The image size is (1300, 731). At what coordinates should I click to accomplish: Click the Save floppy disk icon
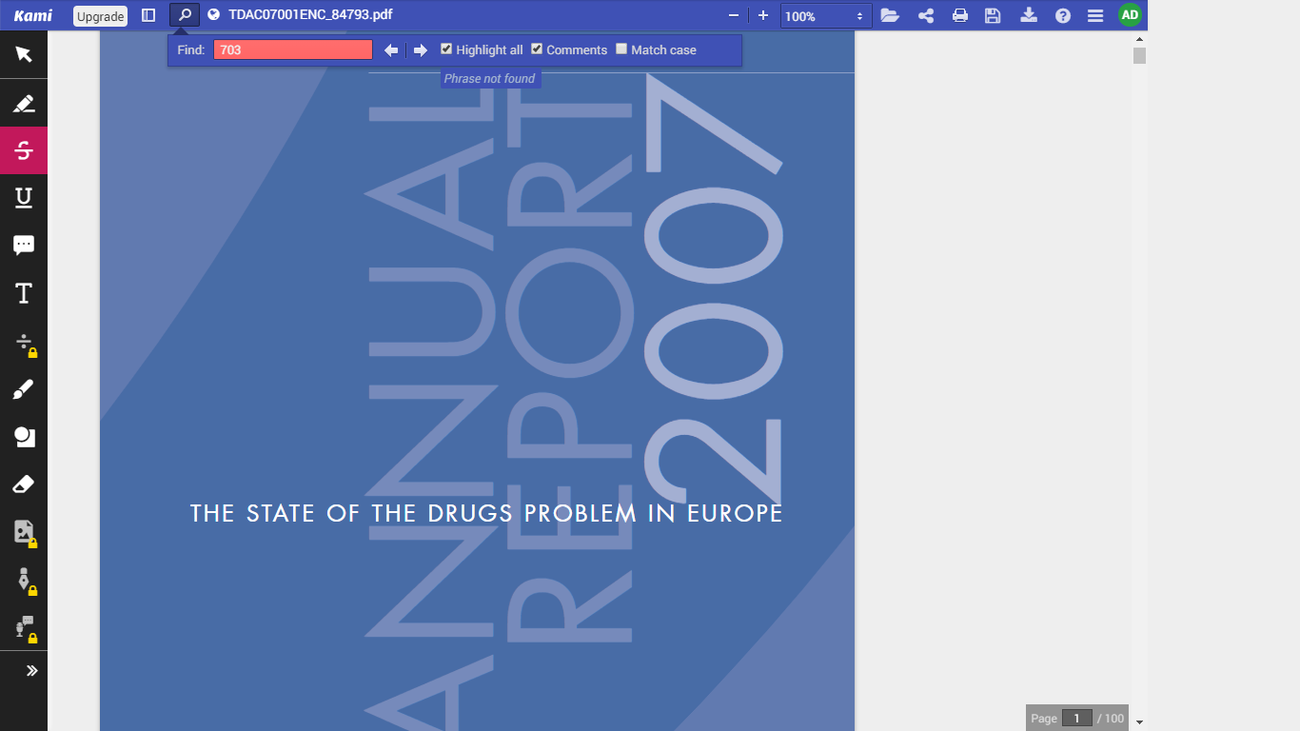[993, 15]
